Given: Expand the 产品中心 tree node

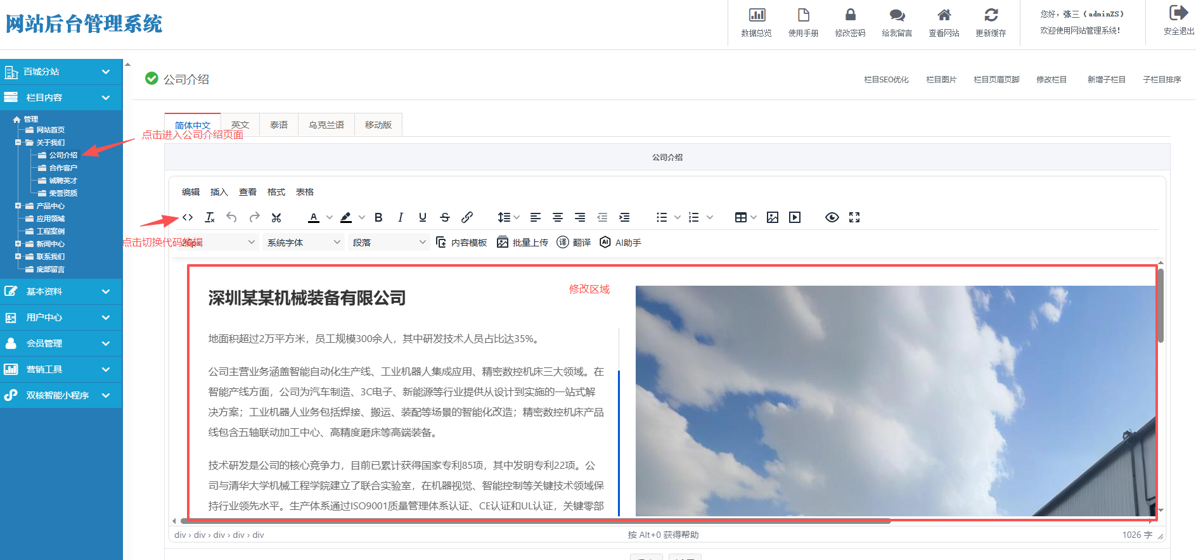Looking at the screenshot, I should point(18,206).
